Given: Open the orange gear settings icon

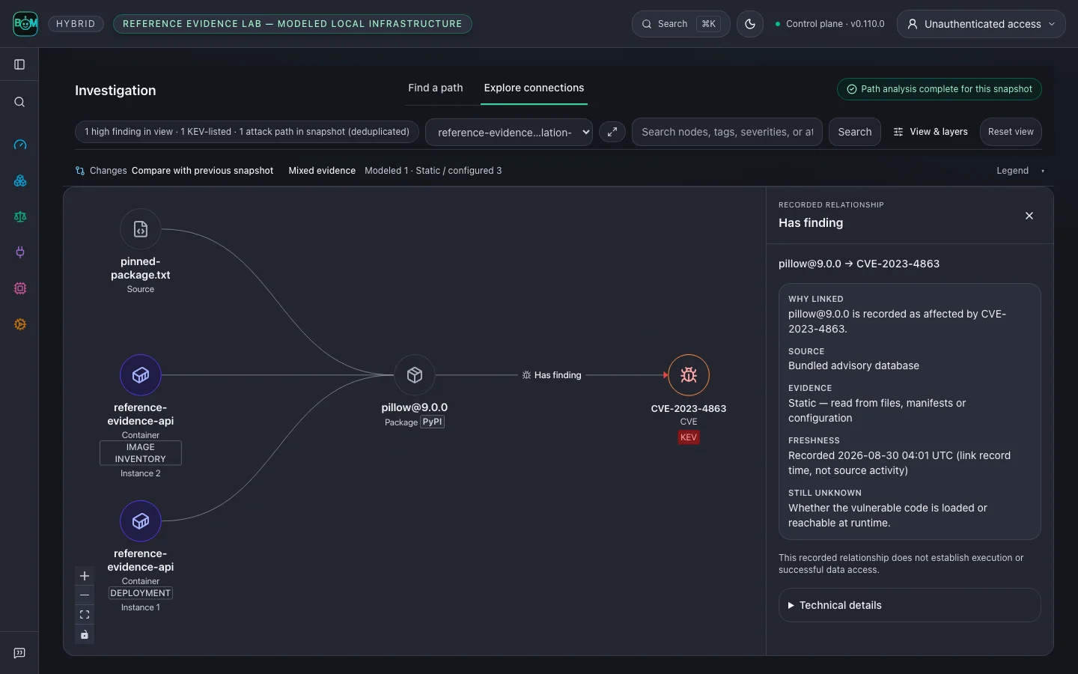Looking at the screenshot, I should (x=20, y=324).
